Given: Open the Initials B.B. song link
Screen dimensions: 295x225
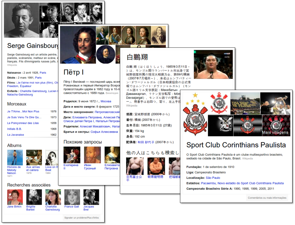Looking at the screenshot, I should (x=14, y=129).
